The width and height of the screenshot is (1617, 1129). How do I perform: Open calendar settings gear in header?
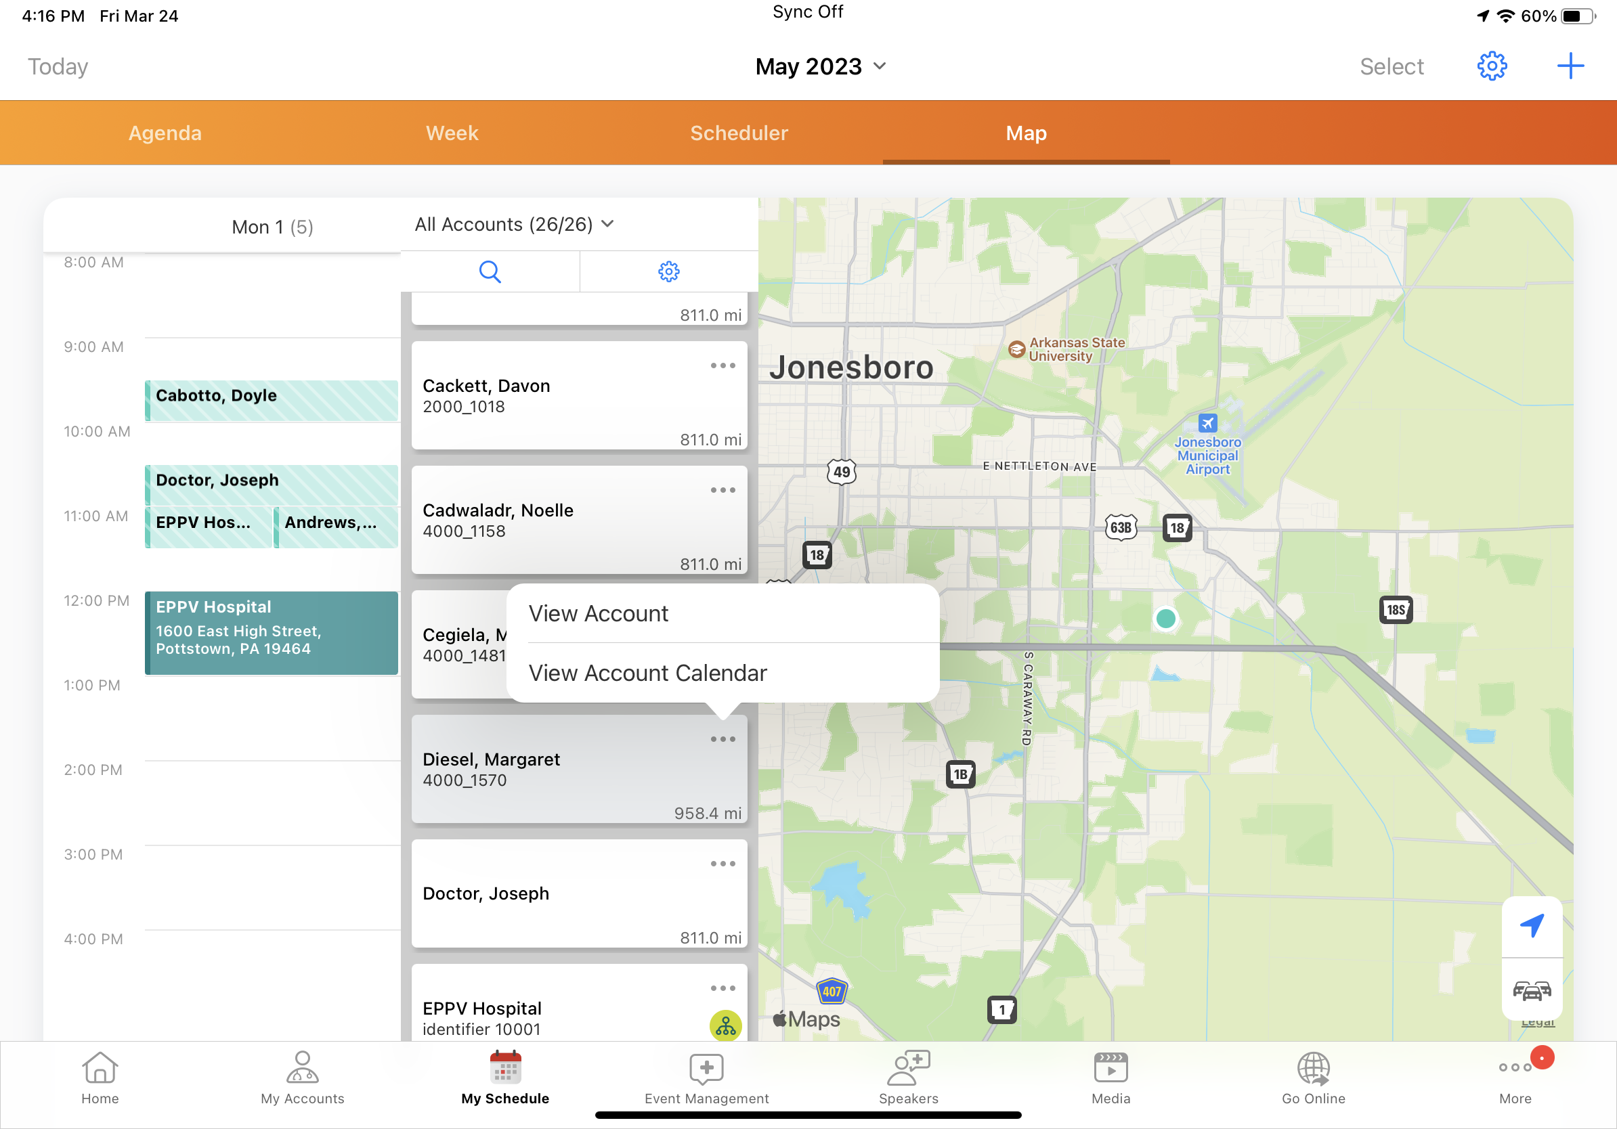[x=1491, y=66]
